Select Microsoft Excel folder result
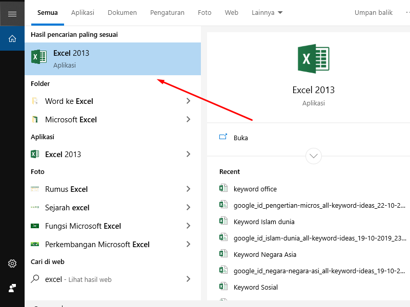This screenshot has width=410, height=307. click(113, 120)
